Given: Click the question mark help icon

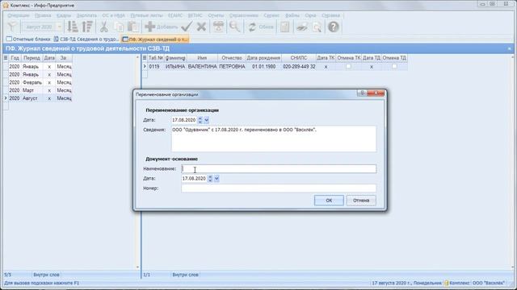Looking at the screenshot, I should (334, 27).
